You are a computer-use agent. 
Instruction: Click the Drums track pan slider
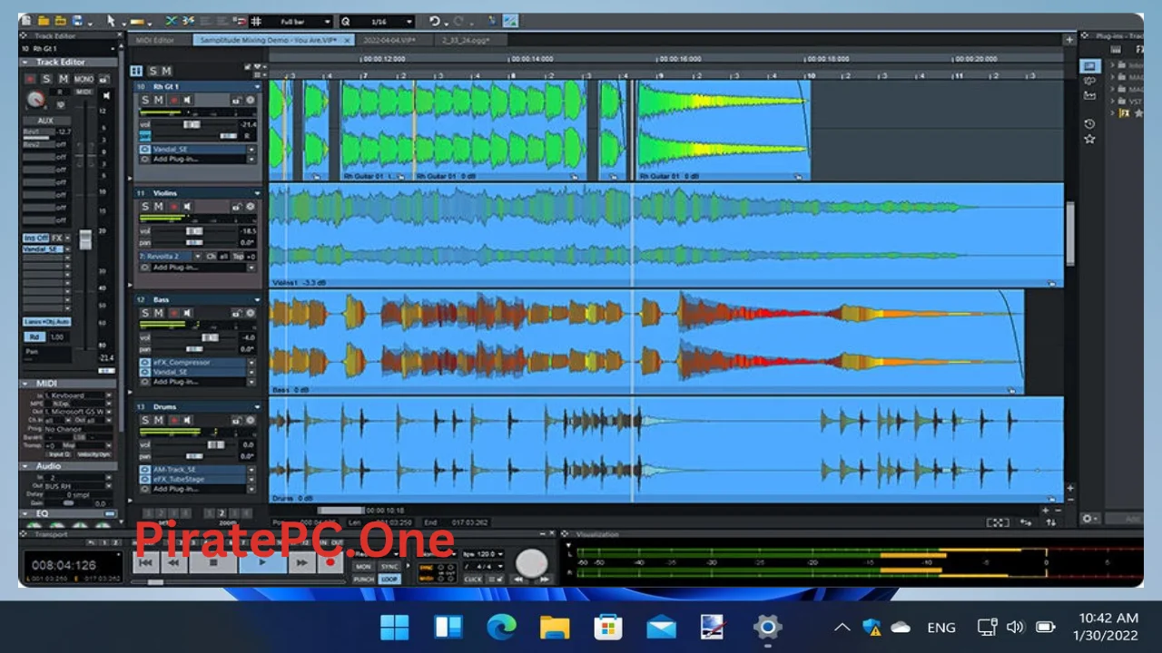pos(195,455)
